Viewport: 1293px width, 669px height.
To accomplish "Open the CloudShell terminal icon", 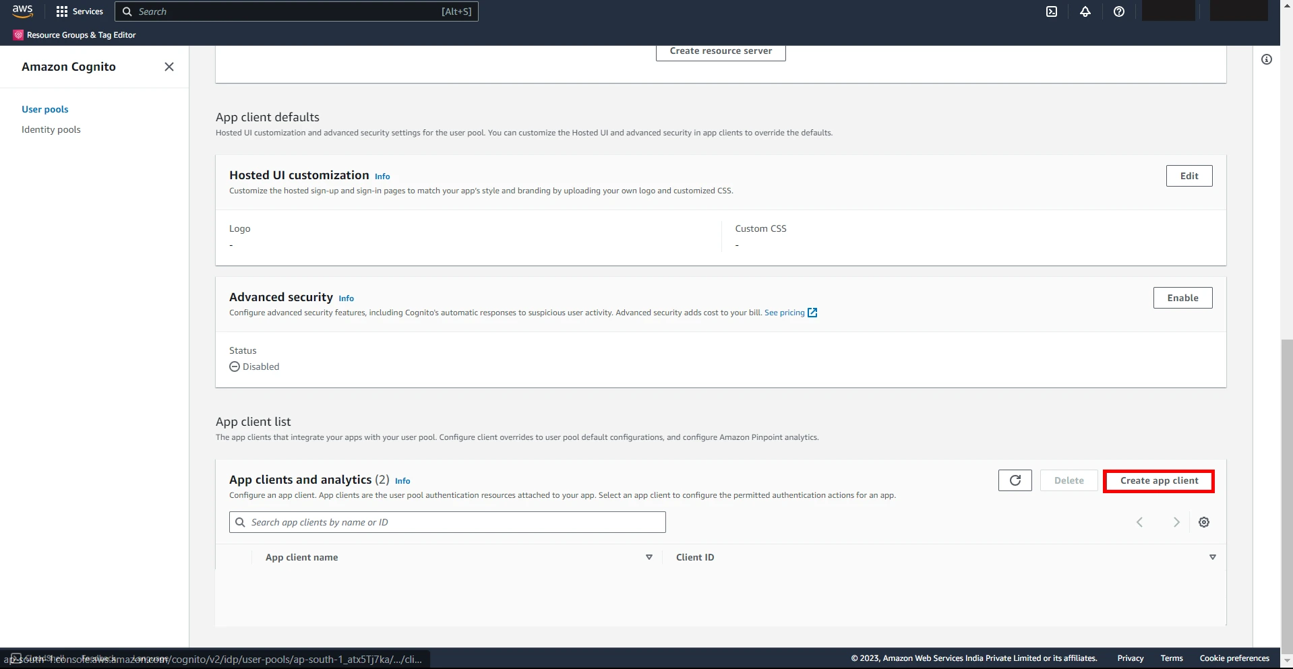I will coord(1052,11).
